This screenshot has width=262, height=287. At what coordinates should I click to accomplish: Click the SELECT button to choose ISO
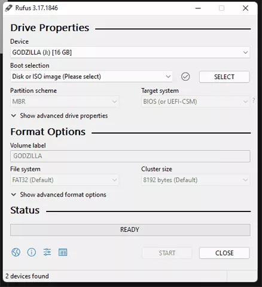[224, 77]
